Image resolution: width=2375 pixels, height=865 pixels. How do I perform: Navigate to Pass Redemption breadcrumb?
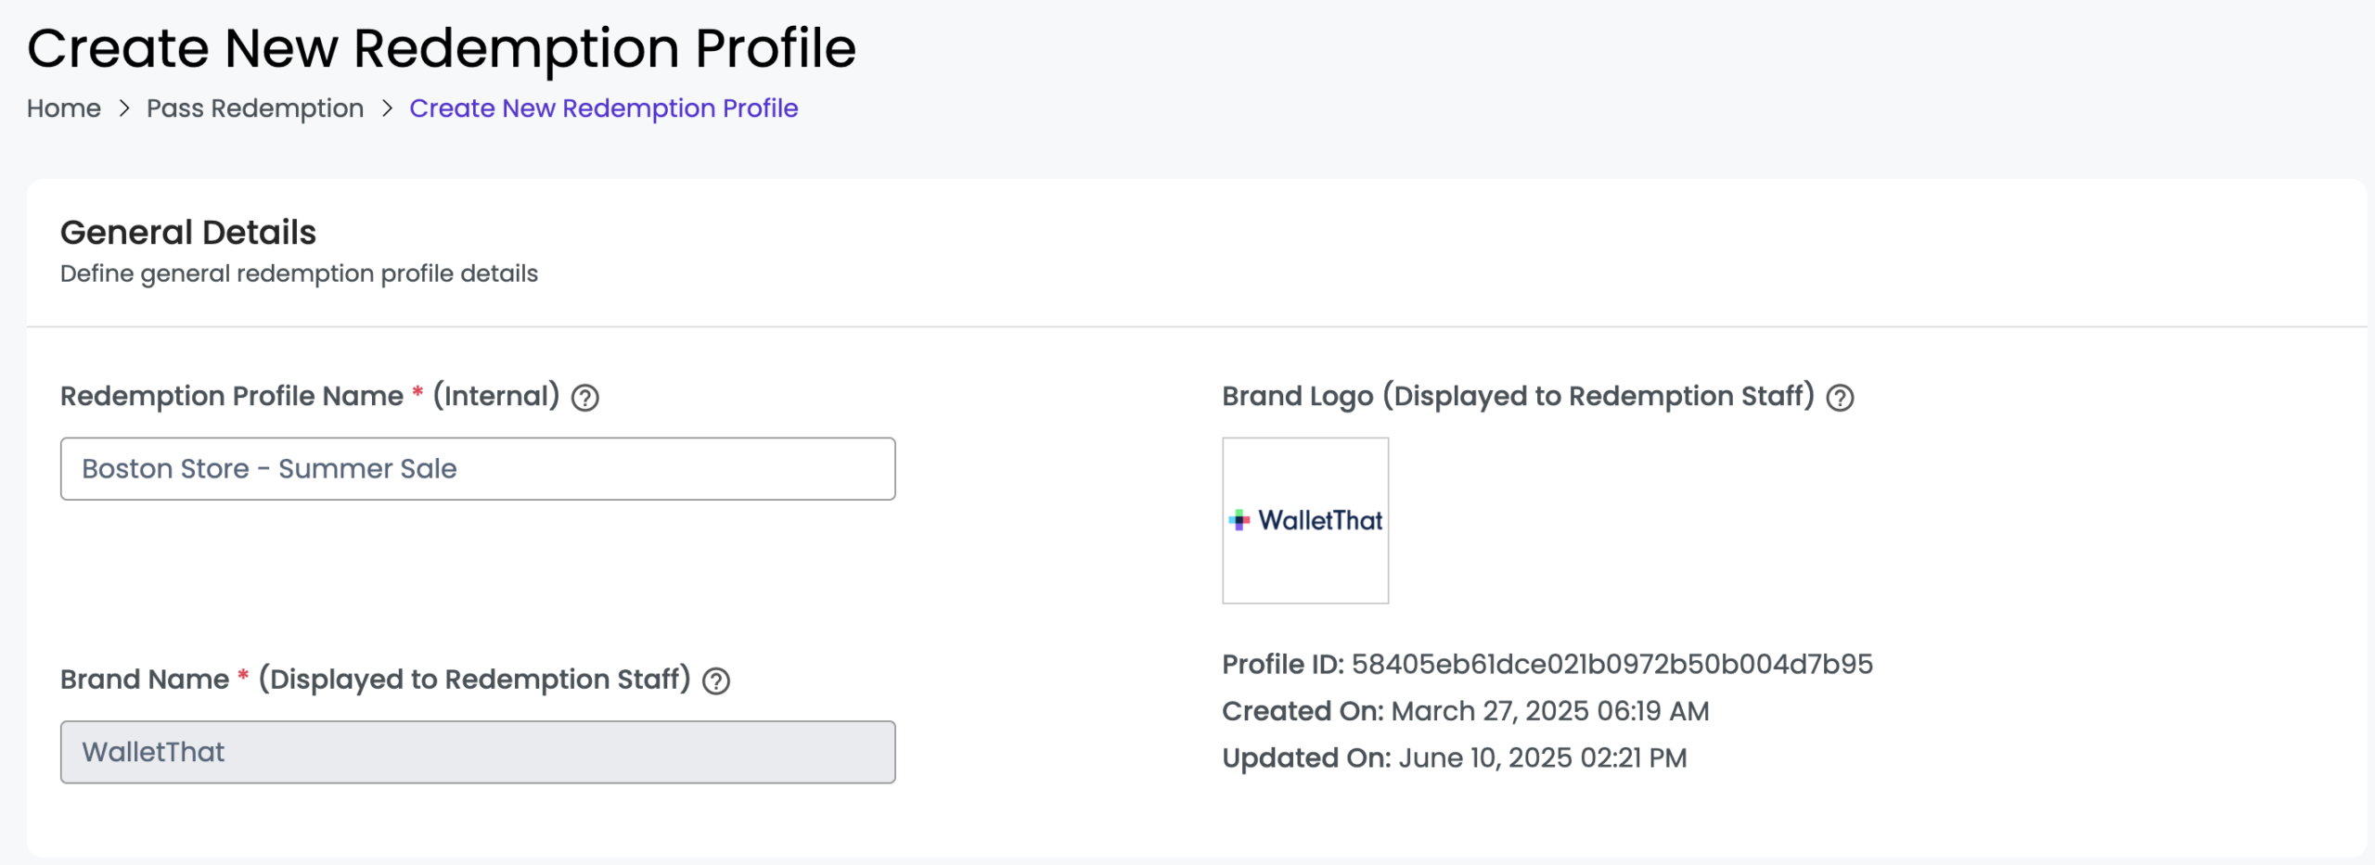pos(255,108)
